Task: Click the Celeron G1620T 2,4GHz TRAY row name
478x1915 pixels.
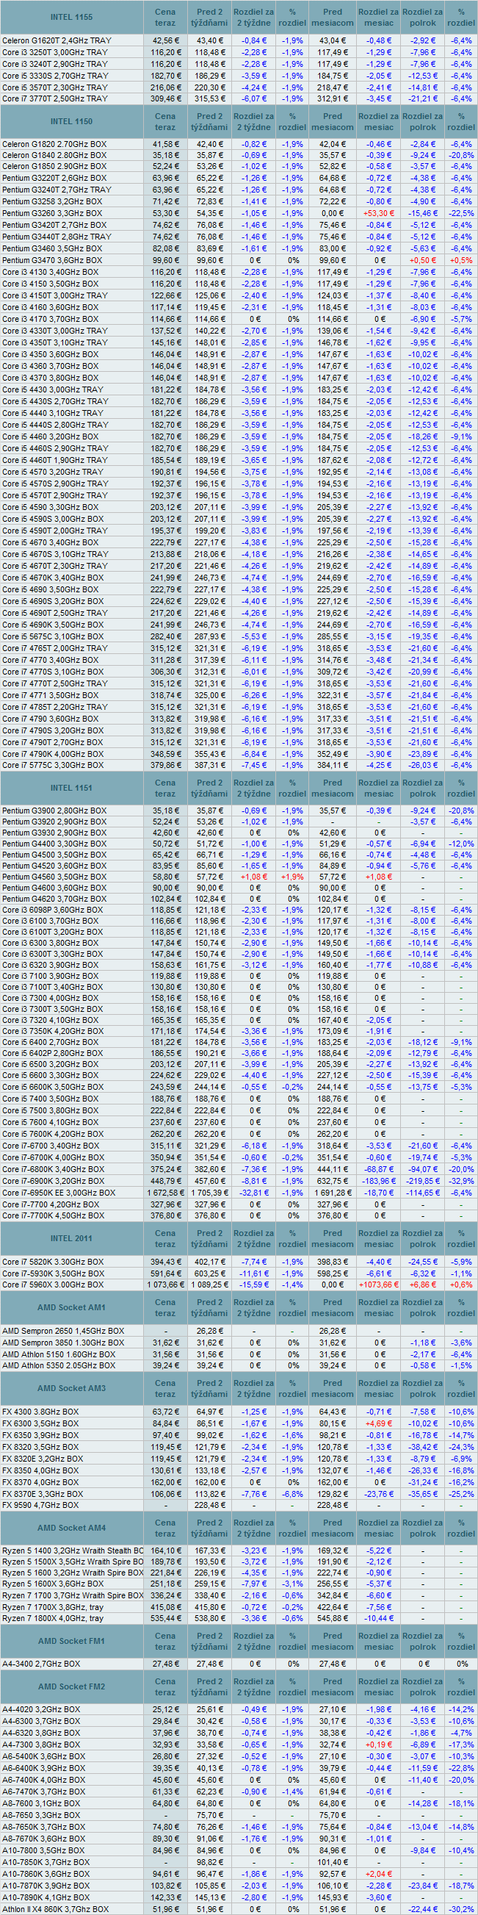Action: point(57,41)
